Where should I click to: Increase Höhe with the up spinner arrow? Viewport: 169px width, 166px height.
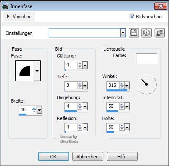click(122, 126)
